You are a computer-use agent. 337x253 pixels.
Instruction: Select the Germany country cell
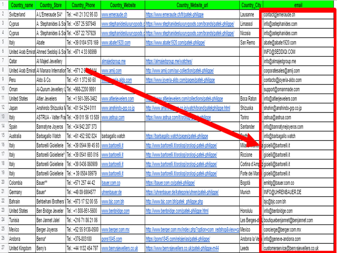(22, 192)
